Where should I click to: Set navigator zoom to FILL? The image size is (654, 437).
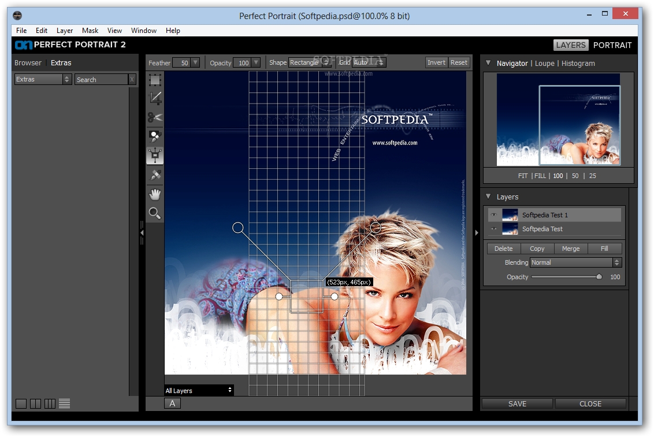tap(540, 176)
